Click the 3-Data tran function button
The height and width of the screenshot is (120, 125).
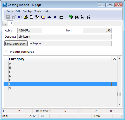click(40, 111)
